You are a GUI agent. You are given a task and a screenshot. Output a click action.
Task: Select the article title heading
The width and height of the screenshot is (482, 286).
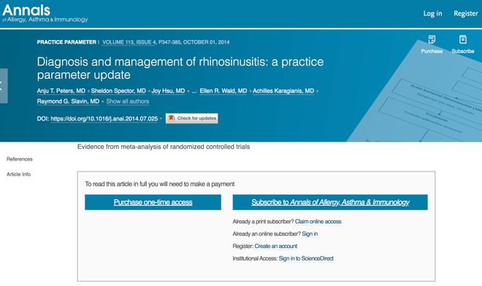(x=180, y=68)
